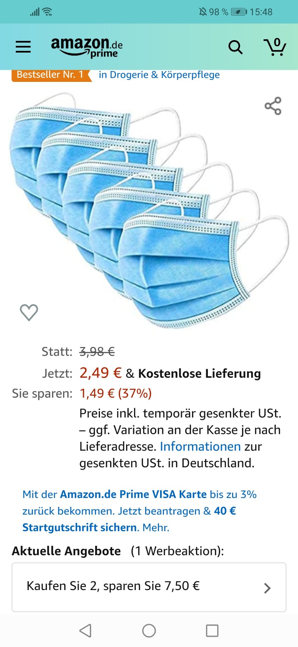The width and height of the screenshot is (298, 647).
Task: Tap the 'Mehr.' link in the VISA offer
Action: tap(156, 527)
